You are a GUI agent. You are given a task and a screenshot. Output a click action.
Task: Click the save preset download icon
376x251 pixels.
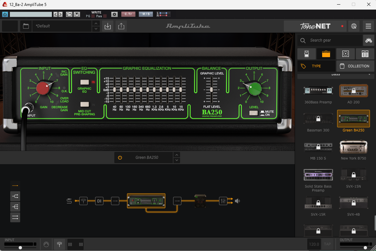click(x=108, y=26)
